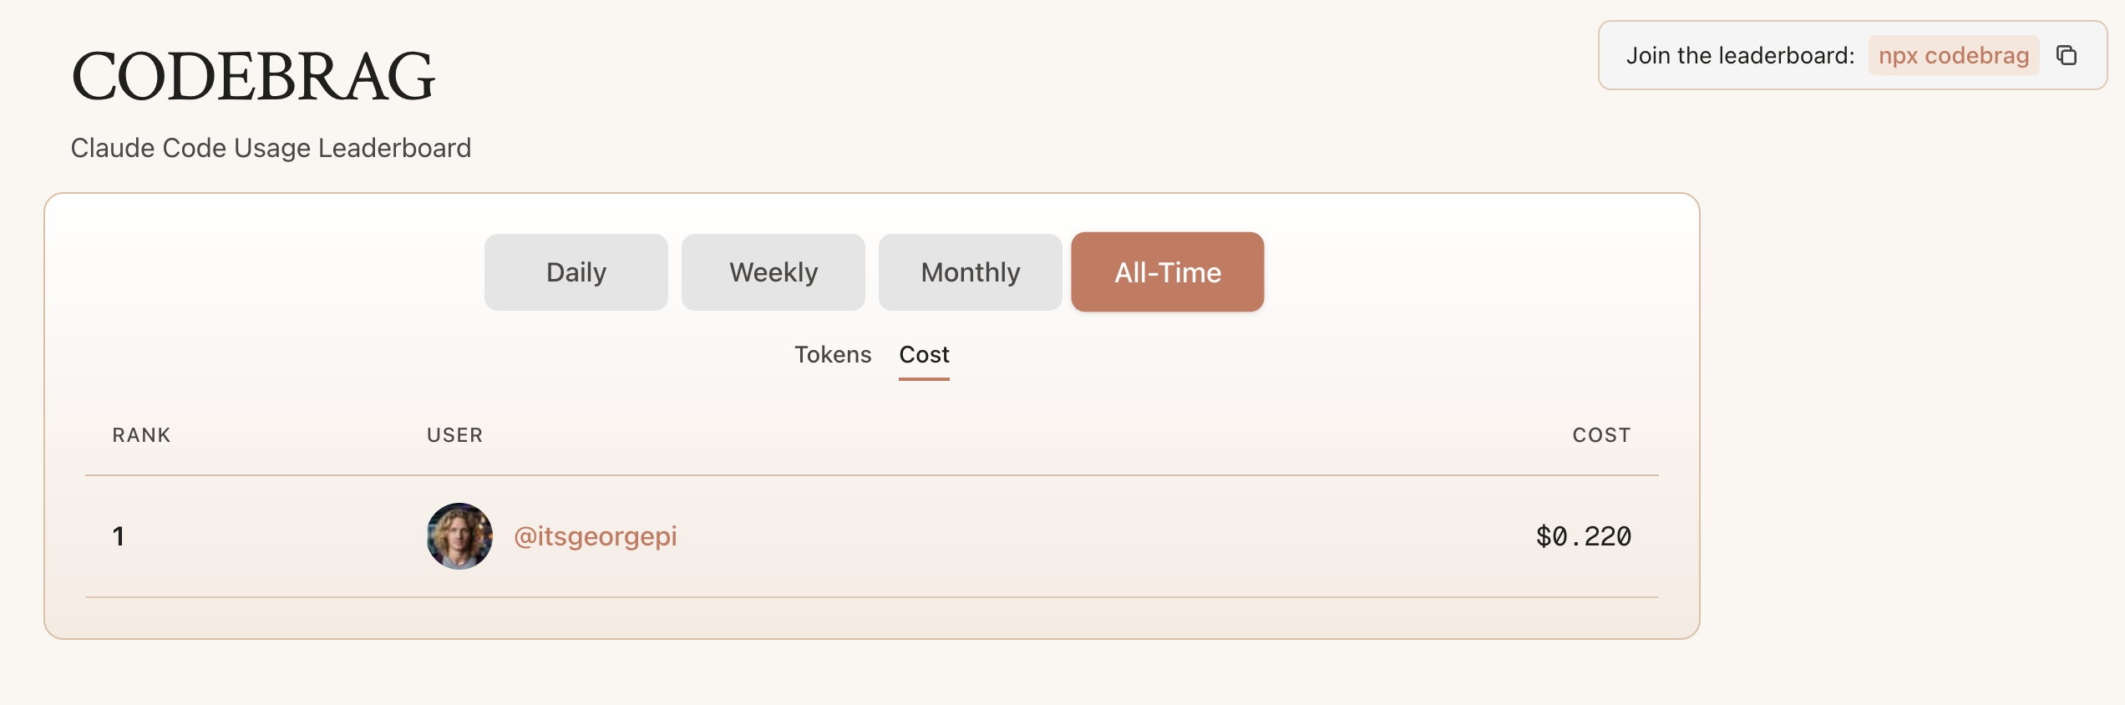This screenshot has height=705, width=2125.
Task: Select the All-Time button
Action: coord(1167,272)
